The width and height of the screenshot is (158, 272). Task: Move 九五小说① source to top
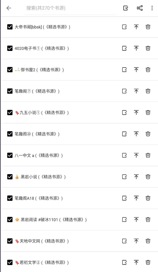coord(136,113)
